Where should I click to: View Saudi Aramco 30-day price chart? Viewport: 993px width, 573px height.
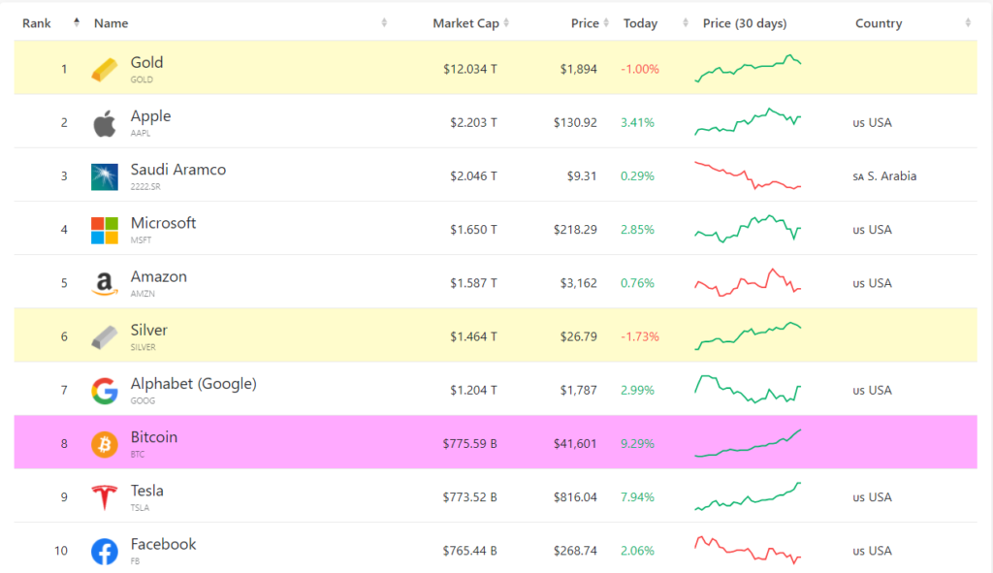pos(748,175)
